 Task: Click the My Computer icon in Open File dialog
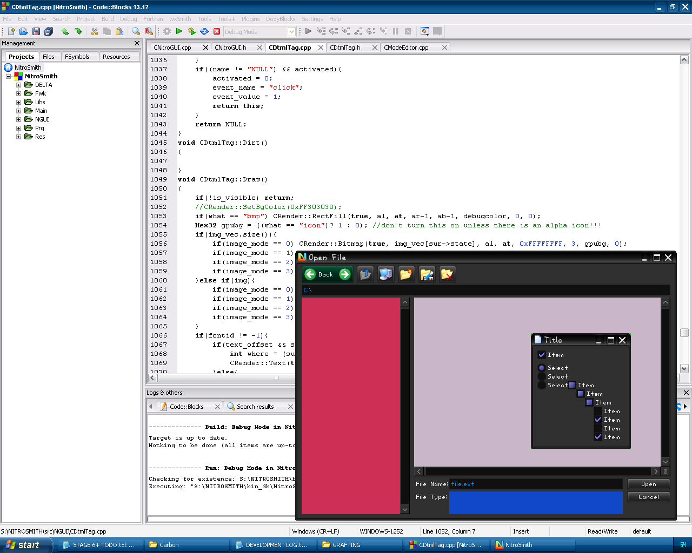coord(385,274)
